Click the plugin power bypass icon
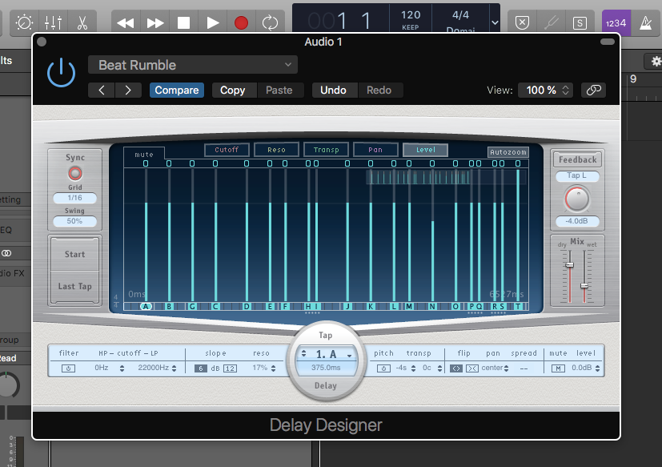Image resolution: width=662 pixels, height=467 pixels. click(61, 73)
